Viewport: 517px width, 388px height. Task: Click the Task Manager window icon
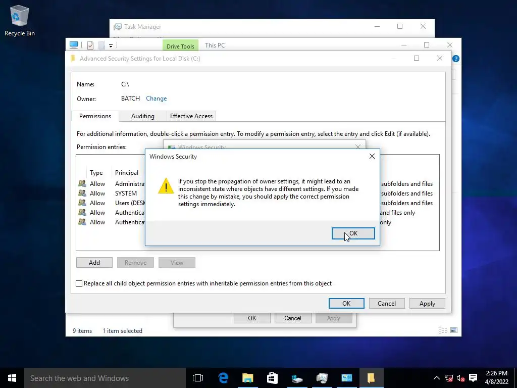tap(117, 27)
